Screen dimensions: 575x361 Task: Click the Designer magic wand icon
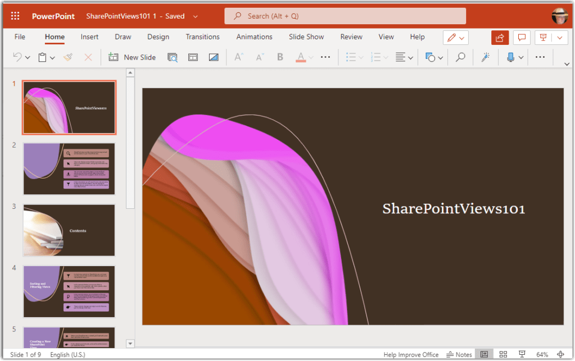coord(486,57)
